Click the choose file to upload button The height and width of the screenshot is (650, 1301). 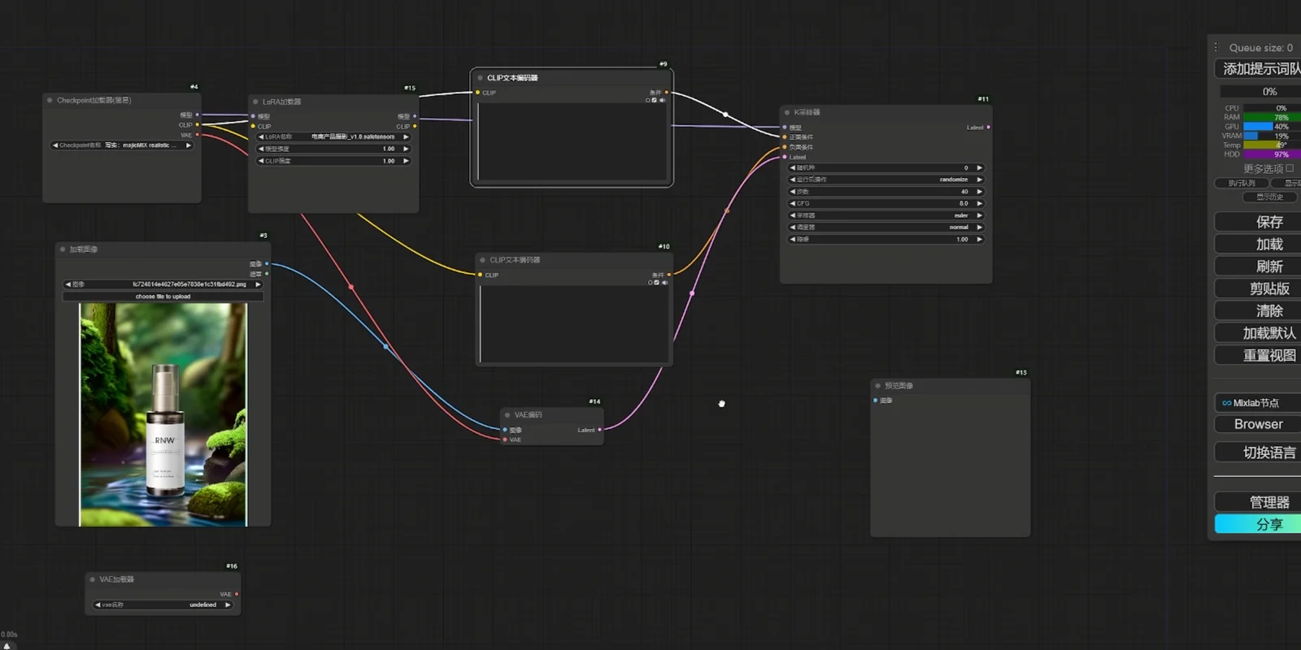[163, 297]
